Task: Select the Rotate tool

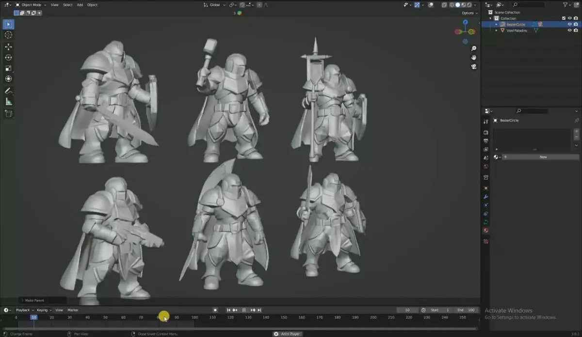Action: (x=8, y=58)
